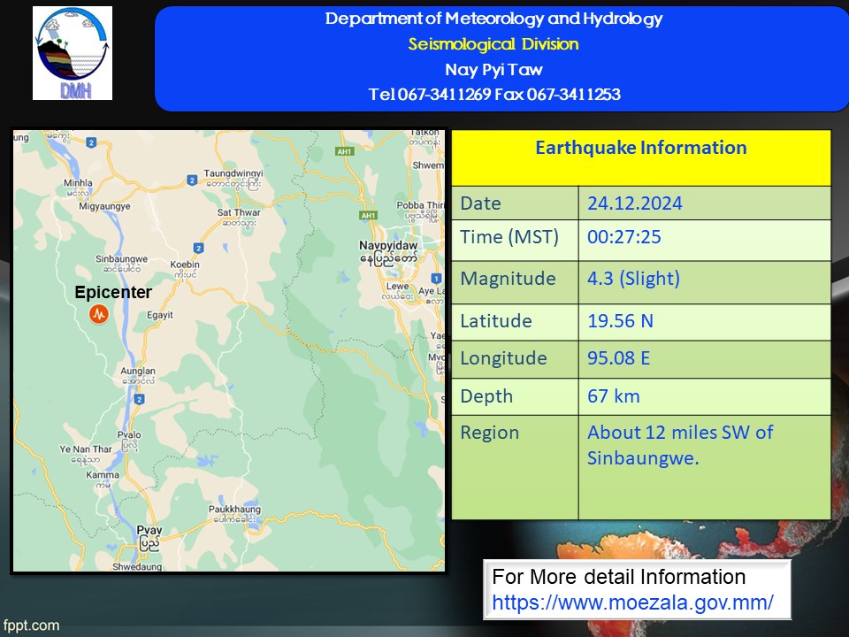The width and height of the screenshot is (849, 637).
Task: Open the moezala.gov.mm website link
Action: [632, 603]
